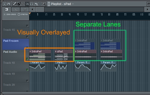Select the Delete tool
This screenshot has height=95, width=150.
click(x=23, y=4)
